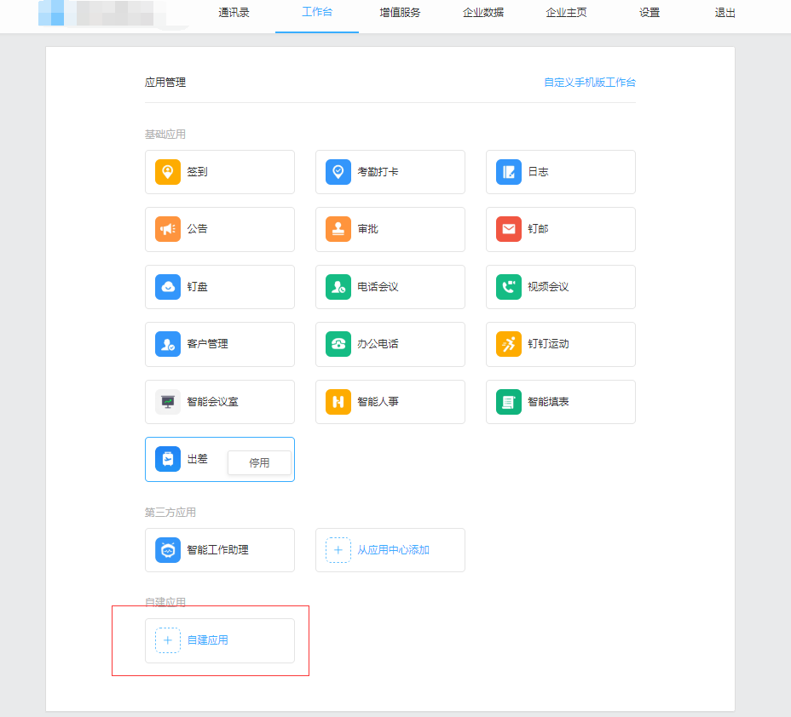Switch to the 通讯录 tab
This screenshot has width=791, height=717.
click(x=234, y=13)
